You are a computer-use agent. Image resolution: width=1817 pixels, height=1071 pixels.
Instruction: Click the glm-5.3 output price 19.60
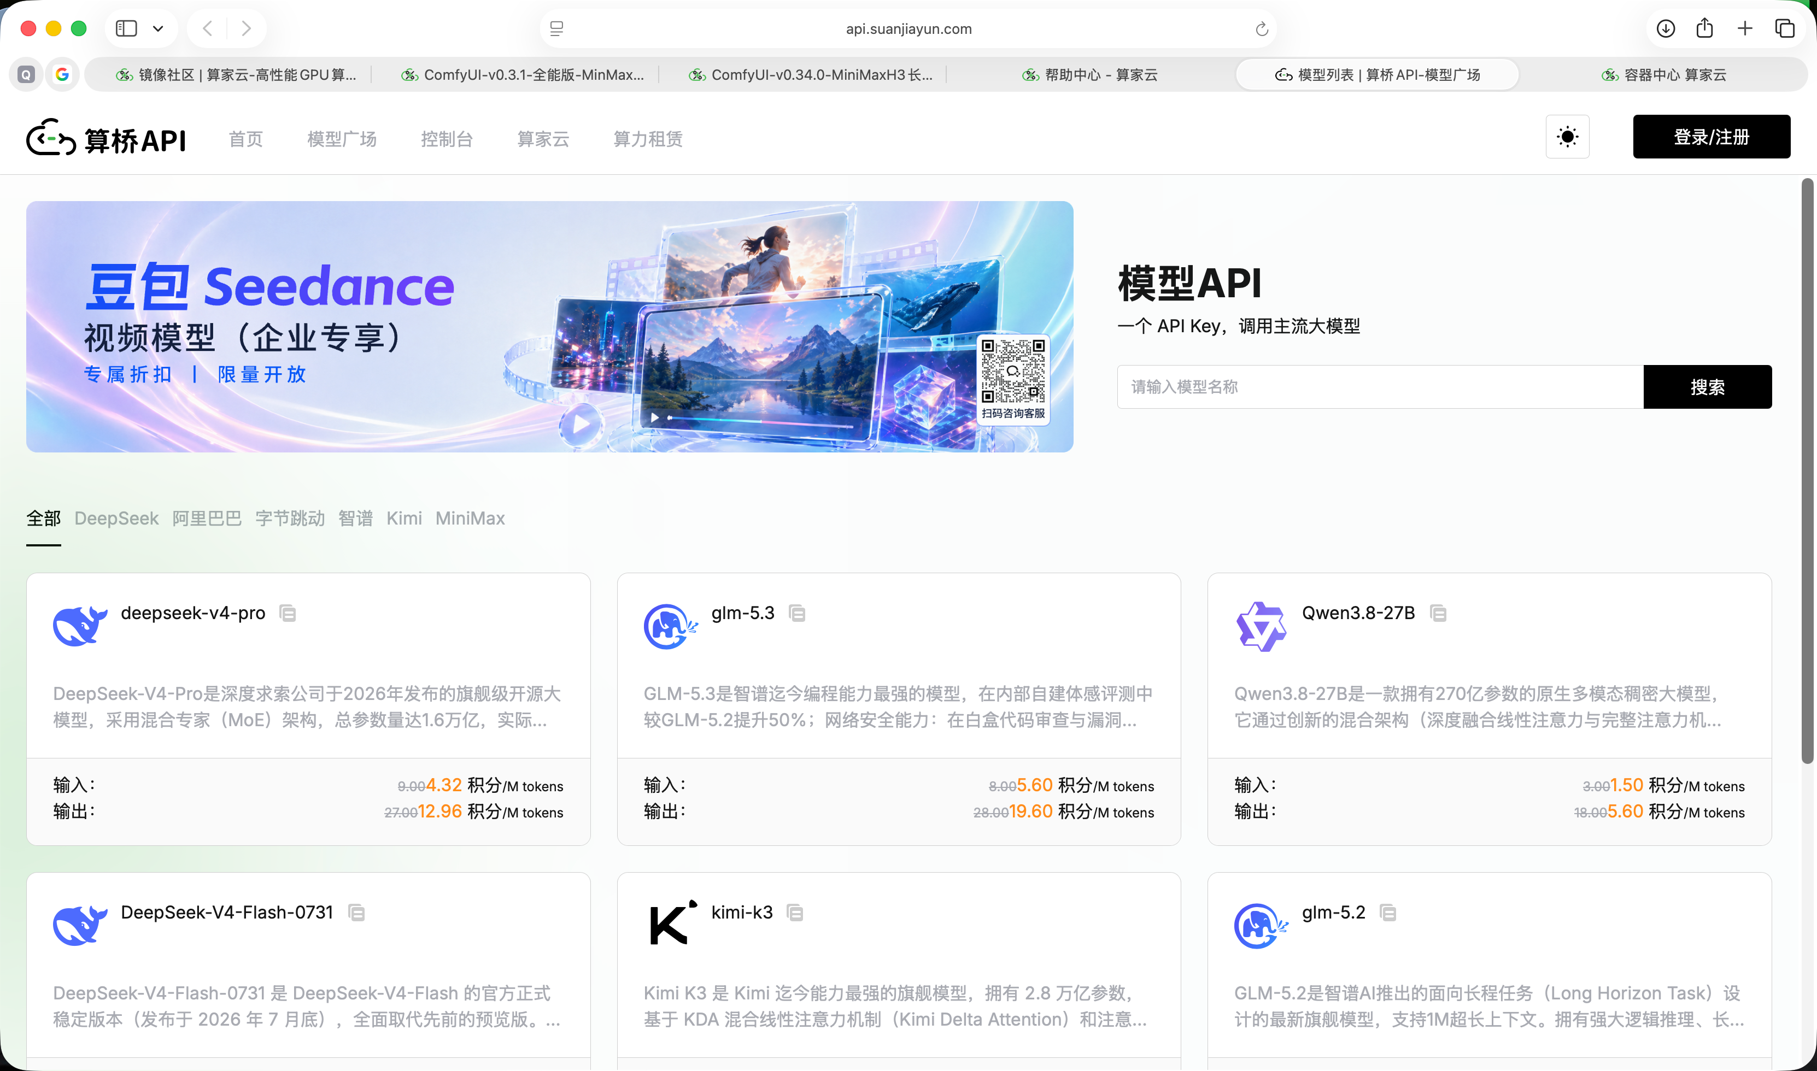(x=1030, y=811)
